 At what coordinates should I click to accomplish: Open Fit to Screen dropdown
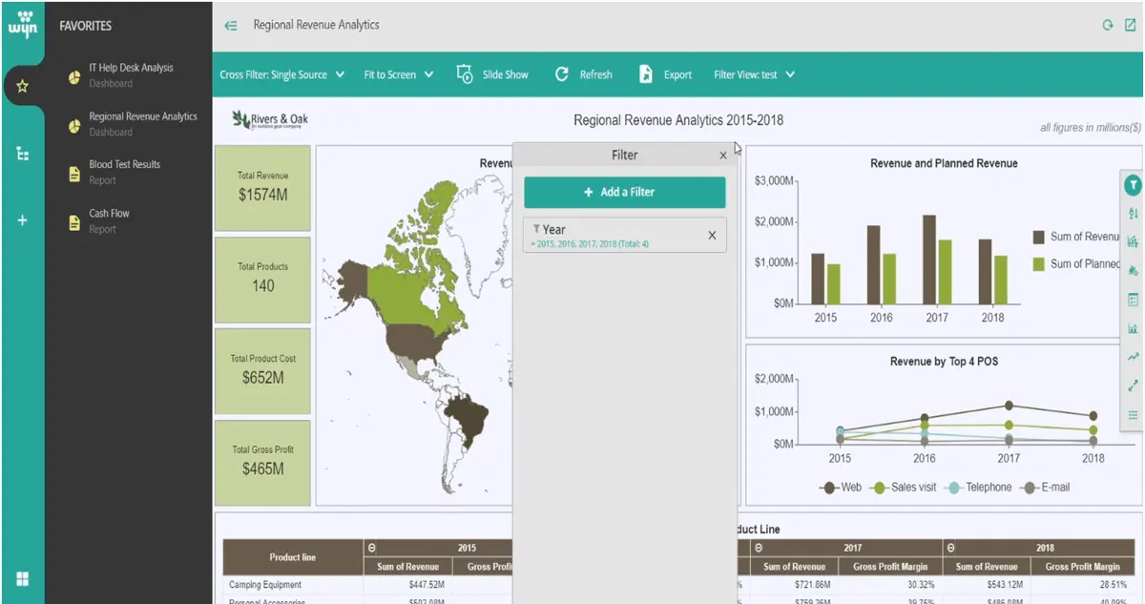(399, 74)
